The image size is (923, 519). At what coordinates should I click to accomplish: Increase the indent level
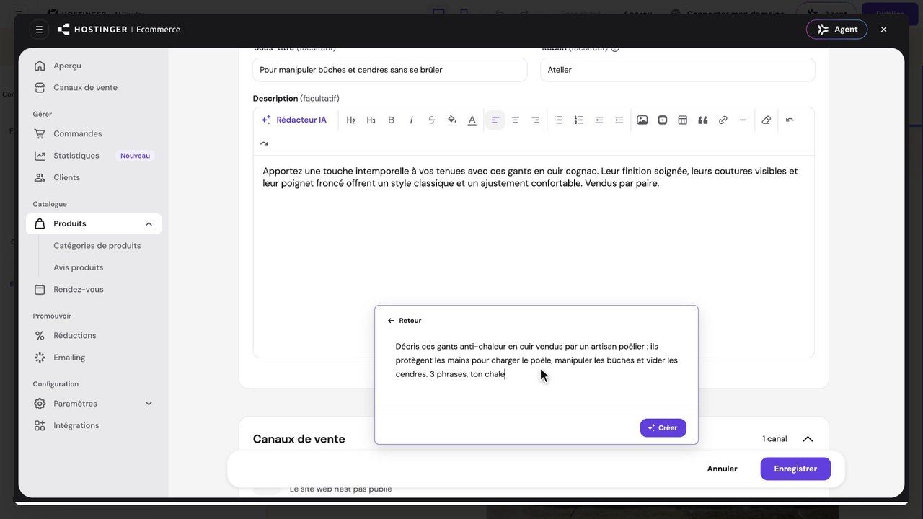619,120
